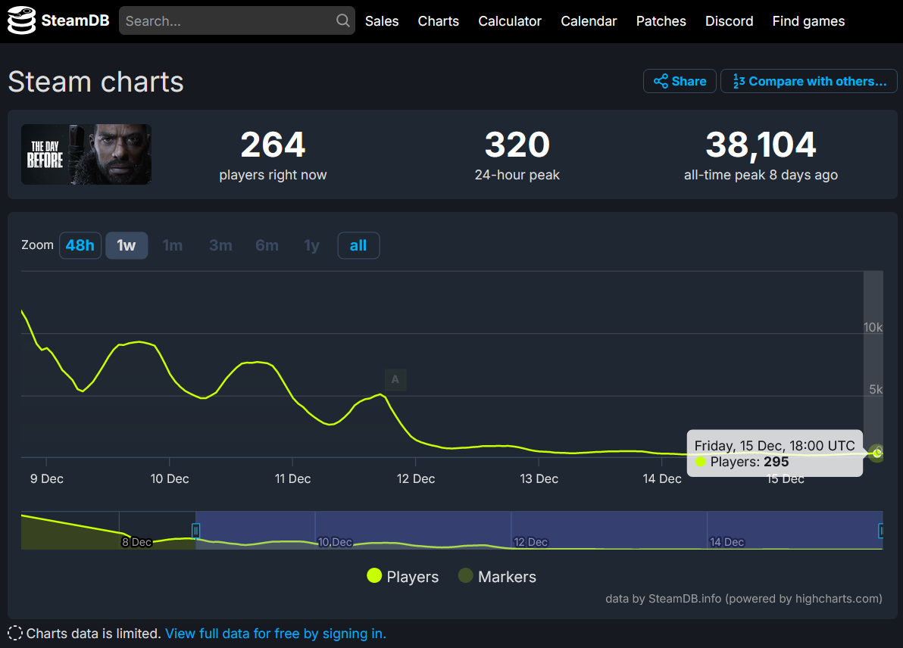The image size is (903, 648).
Task: Click the 264 players right now value
Action: click(273, 145)
